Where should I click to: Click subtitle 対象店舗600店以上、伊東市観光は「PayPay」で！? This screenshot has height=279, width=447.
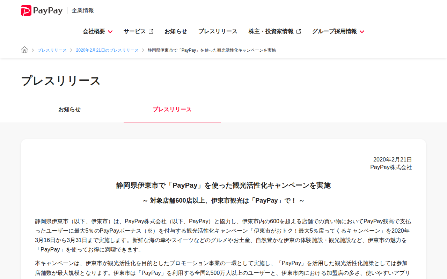click(x=223, y=201)
